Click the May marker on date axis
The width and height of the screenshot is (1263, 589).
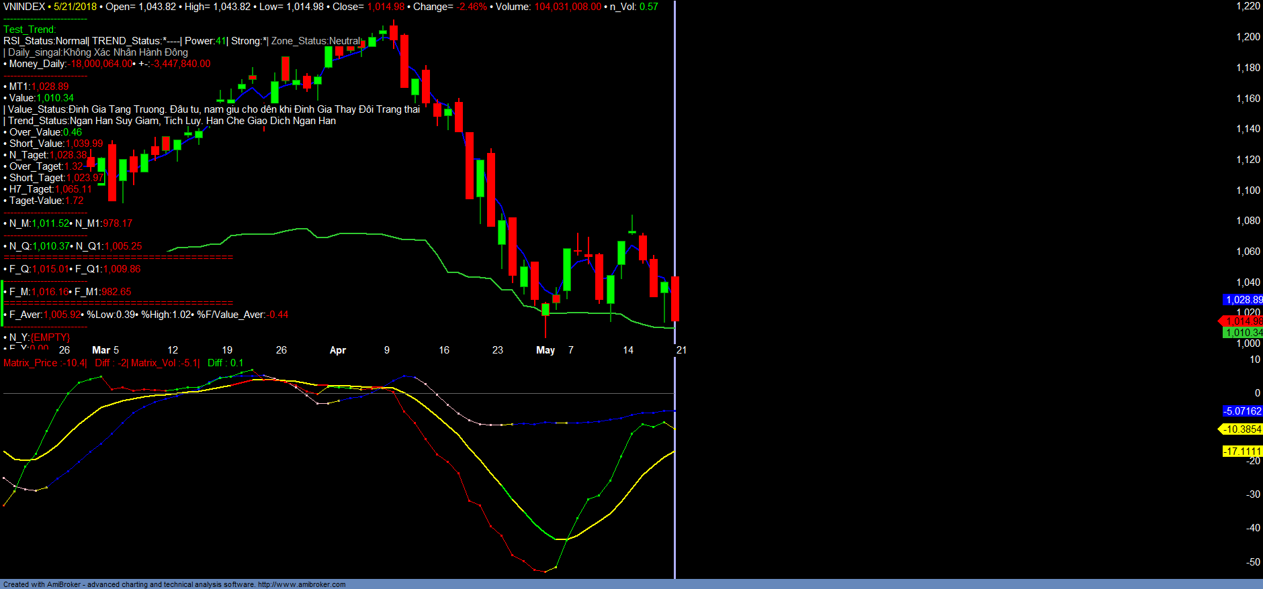[545, 350]
